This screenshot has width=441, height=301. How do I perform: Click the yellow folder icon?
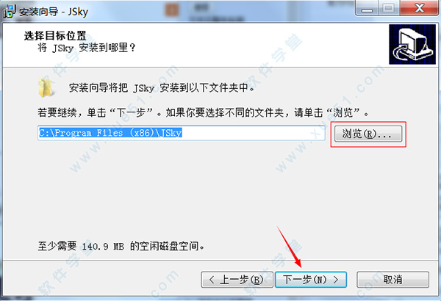[x=46, y=87]
